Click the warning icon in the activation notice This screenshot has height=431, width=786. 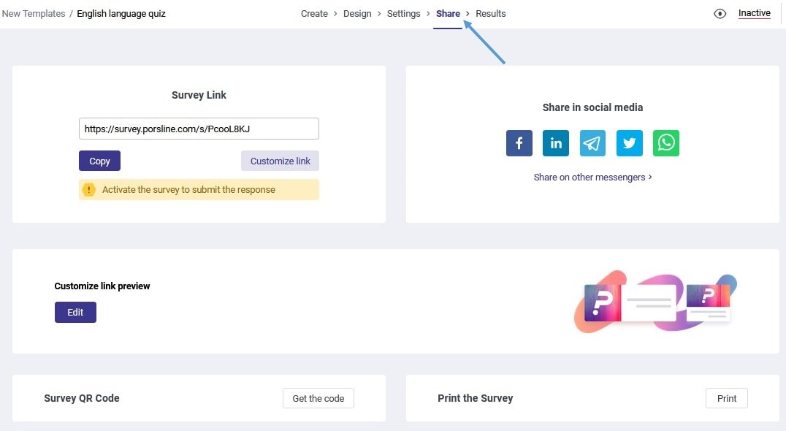(x=88, y=189)
